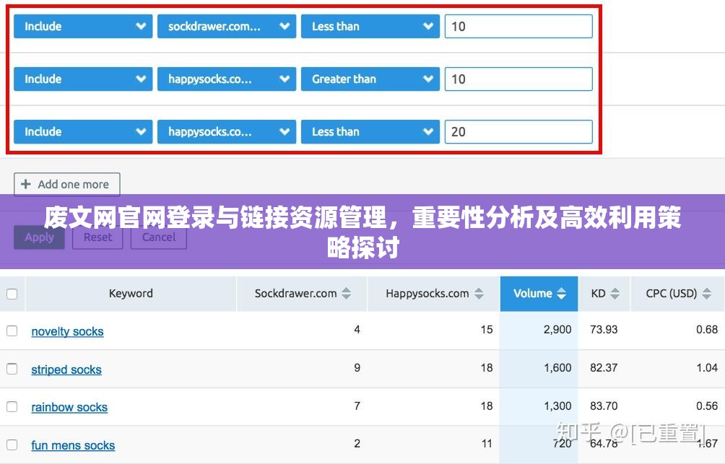Click the plus icon to add another filter
This screenshot has width=725, height=464.
pyautogui.click(x=27, y=184)
